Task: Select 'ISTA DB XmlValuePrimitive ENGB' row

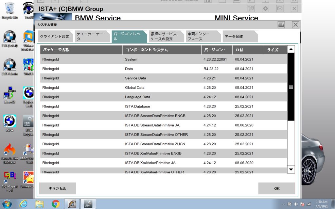Action: tap(164, 153)
